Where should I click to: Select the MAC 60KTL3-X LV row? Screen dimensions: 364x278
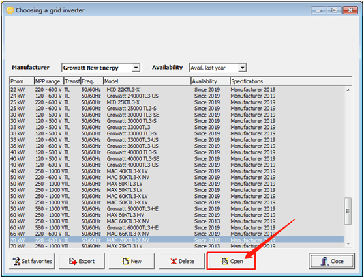(x=177, y=196)
